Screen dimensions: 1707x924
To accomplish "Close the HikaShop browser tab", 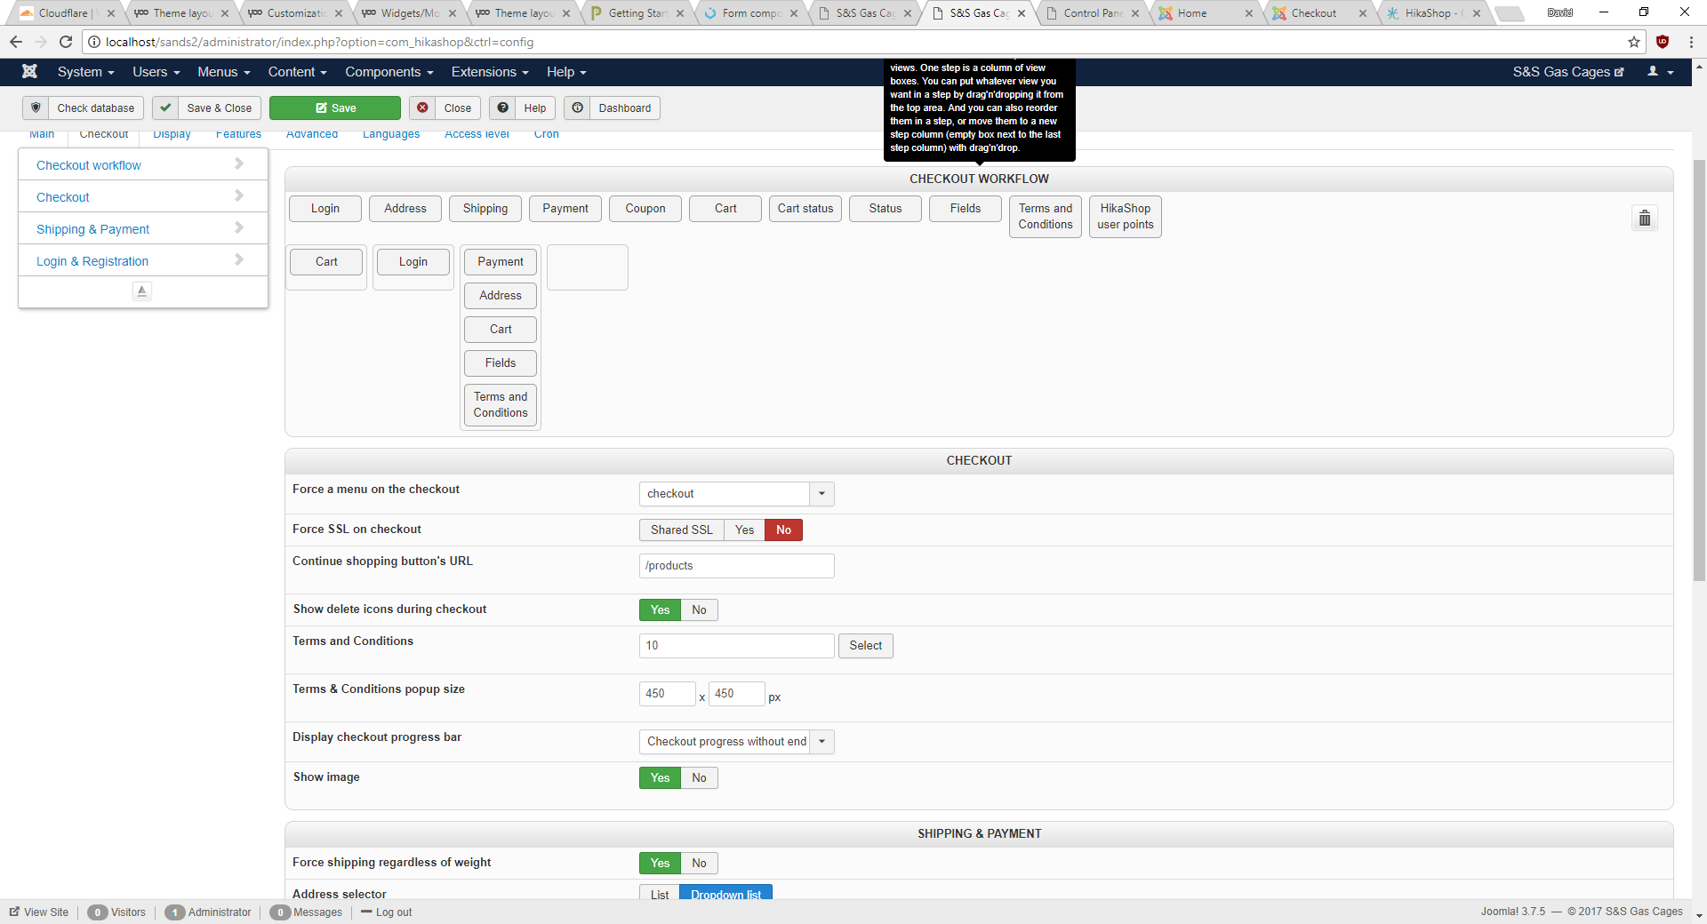I will point(1477,13).
